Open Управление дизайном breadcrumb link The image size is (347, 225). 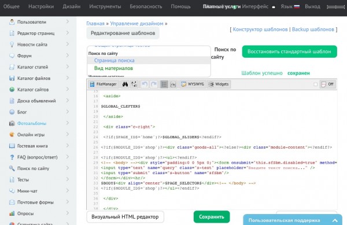pos(136,24)
